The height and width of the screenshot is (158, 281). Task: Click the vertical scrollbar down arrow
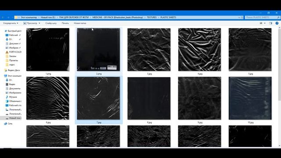point(279,146)
